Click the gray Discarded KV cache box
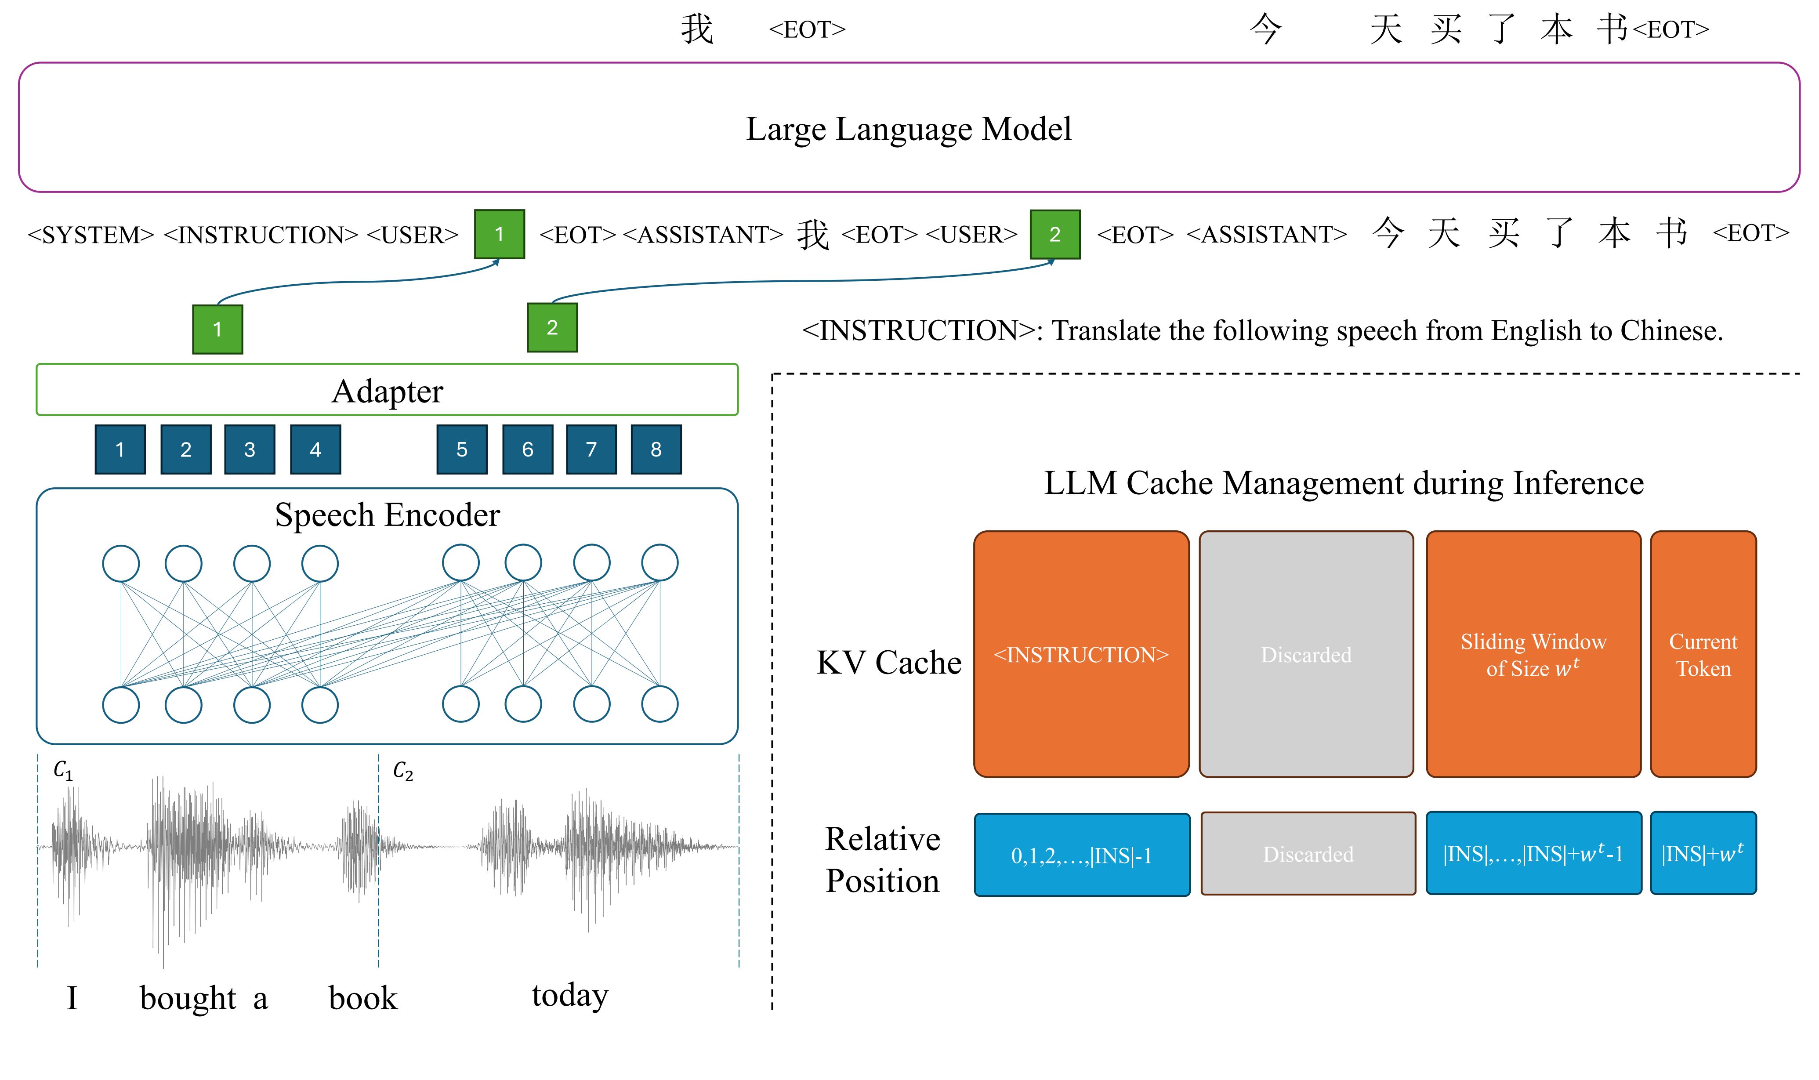Viewport: 1819px width, 1080px height. (1307, 654)
